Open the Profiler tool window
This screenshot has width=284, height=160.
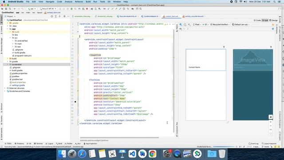(x=68, y=144)
